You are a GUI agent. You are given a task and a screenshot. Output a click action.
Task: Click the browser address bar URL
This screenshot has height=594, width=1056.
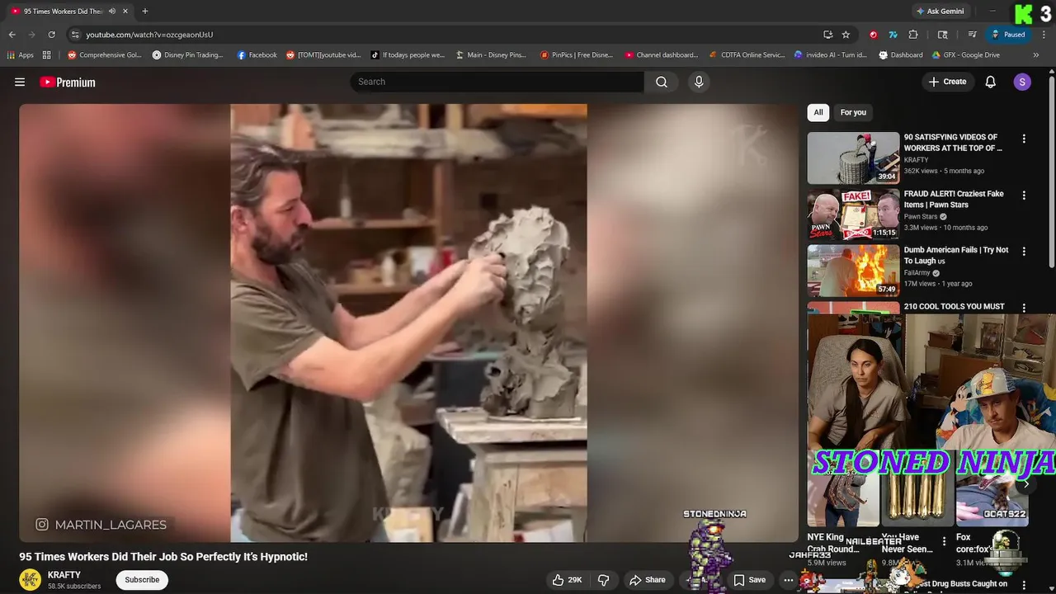coord(149,35)
